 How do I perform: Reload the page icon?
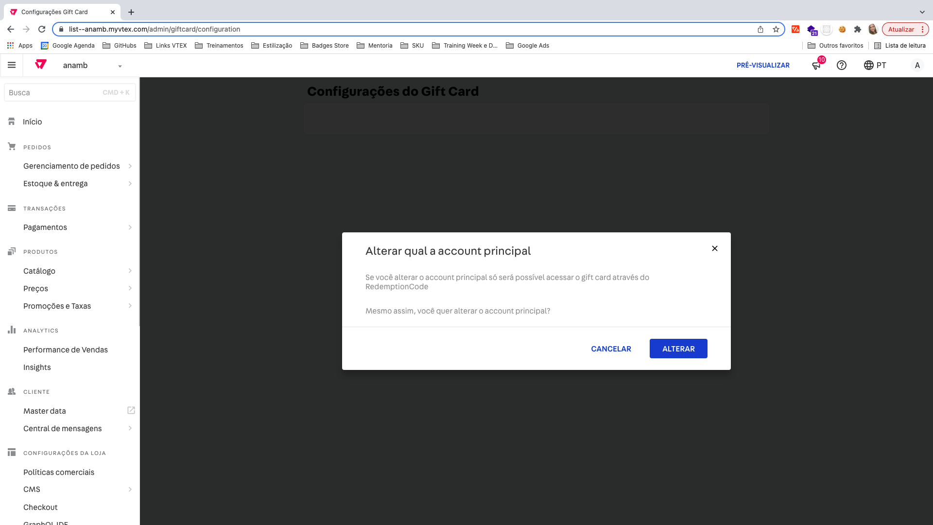pyautogui.click(x=42, y=29)
